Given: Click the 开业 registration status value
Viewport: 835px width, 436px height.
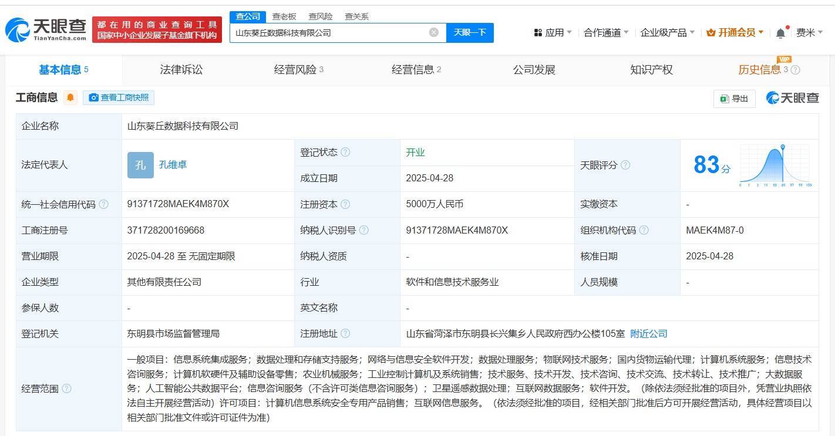Looking at the screenshot, I should [x=415, y=152].
